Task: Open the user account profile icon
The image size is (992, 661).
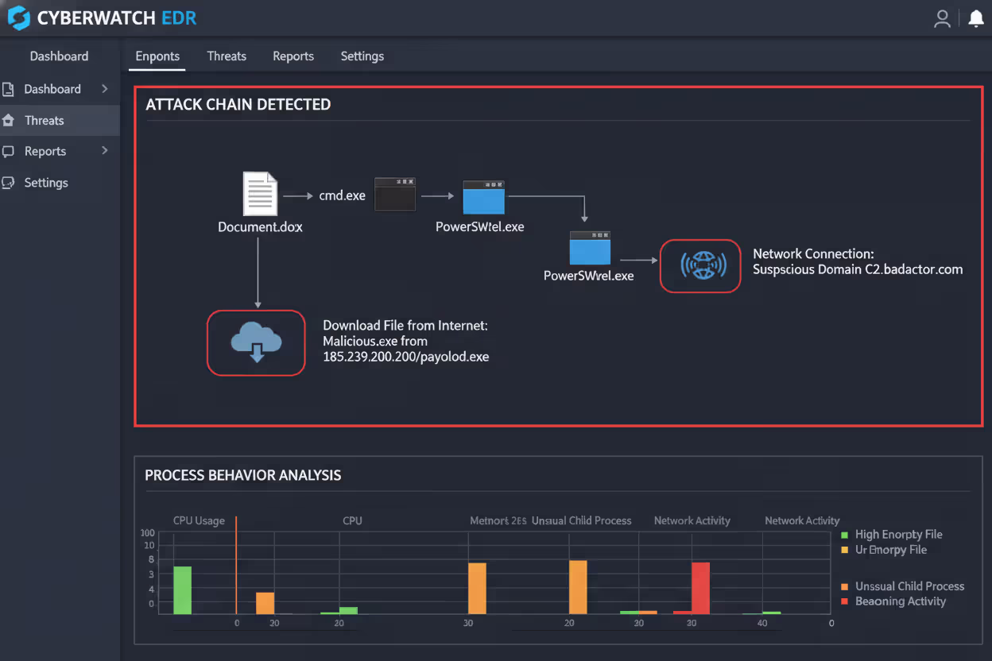Action: tap(943, 18)
